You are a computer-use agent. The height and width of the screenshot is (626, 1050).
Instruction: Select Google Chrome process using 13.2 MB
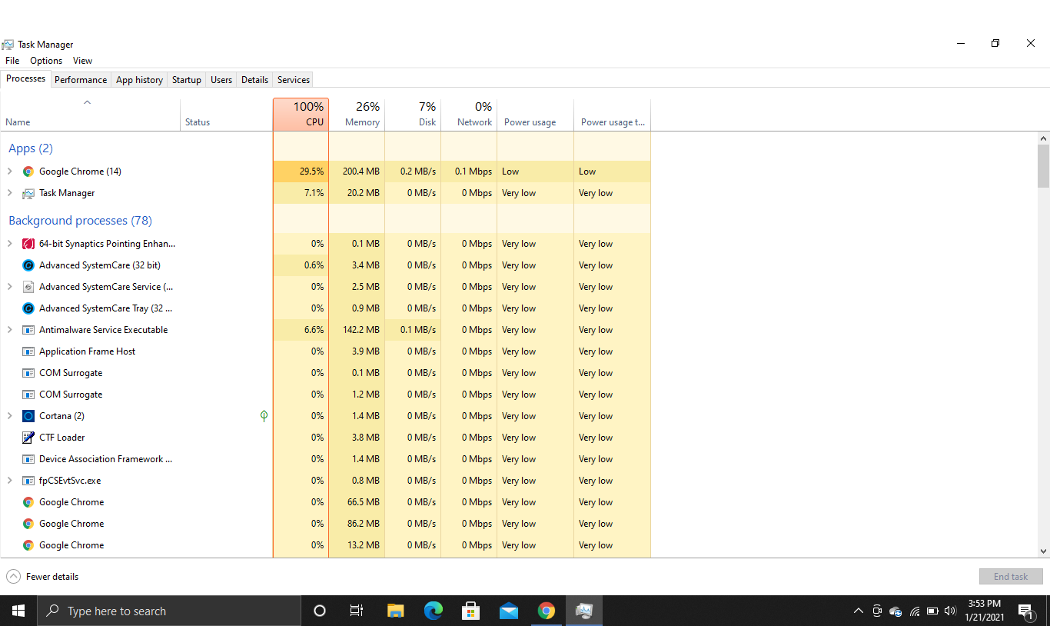[x=326, y=545]
